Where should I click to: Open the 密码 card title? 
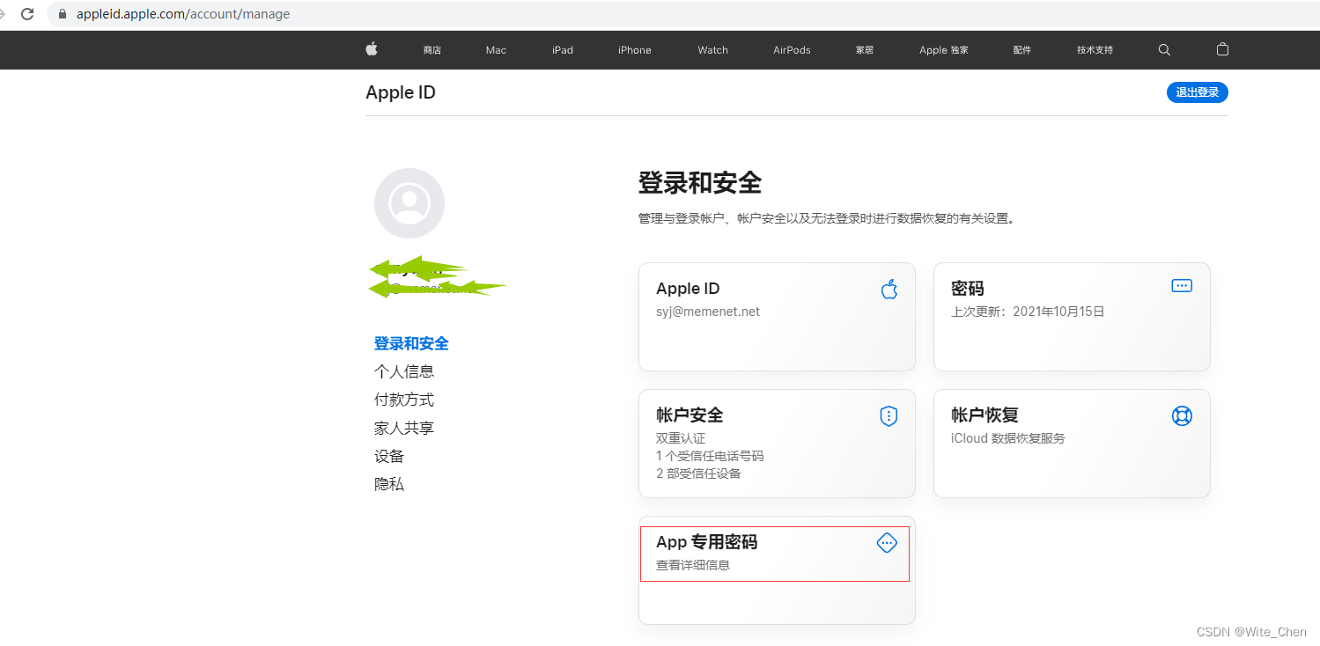(968, 289)
